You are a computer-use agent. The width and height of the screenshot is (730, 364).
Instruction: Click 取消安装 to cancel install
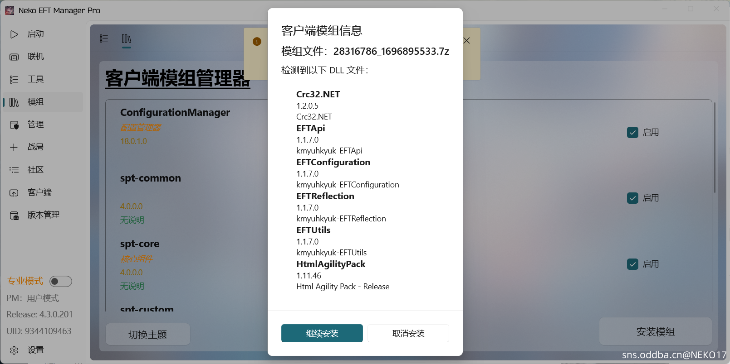[x=408, y=333]
